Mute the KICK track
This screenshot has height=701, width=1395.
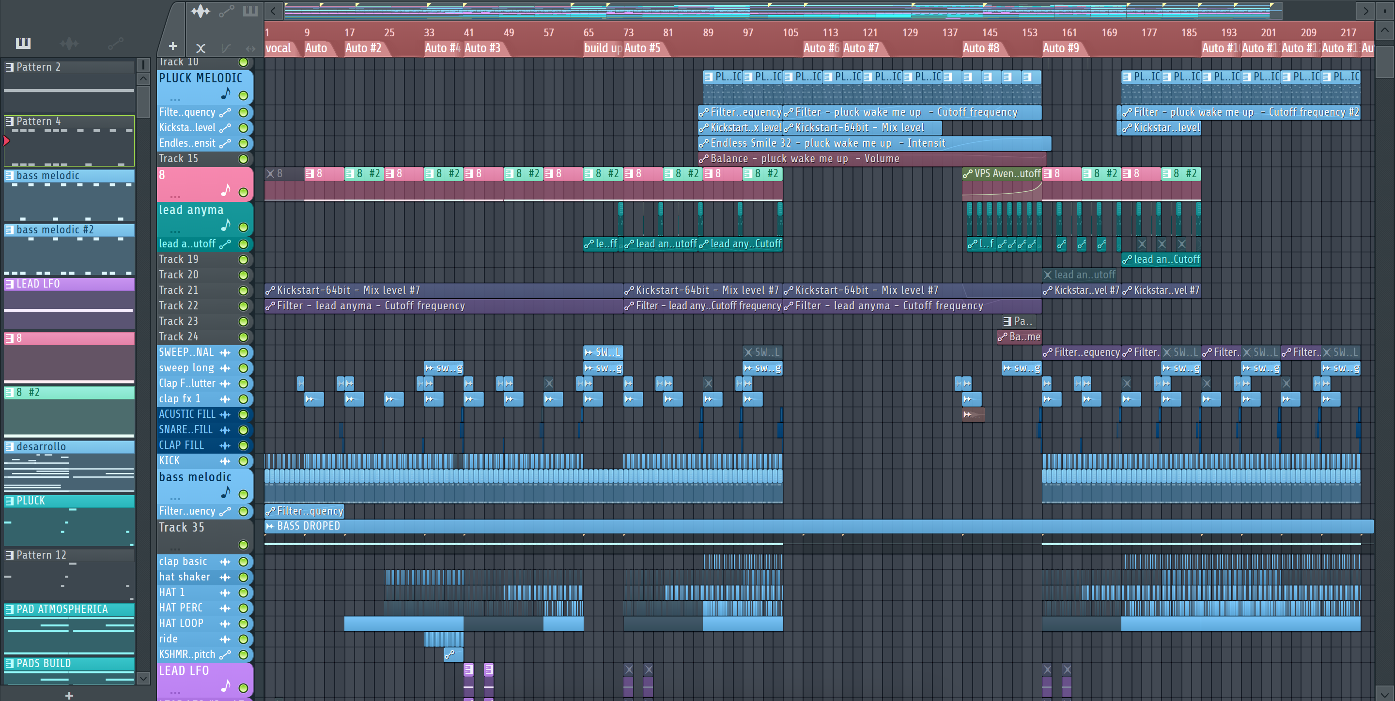[x=244, y=461]
